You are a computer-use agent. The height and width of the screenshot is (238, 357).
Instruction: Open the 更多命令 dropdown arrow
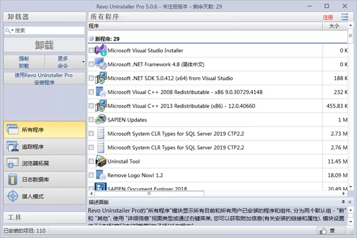[x=83, y=62]
